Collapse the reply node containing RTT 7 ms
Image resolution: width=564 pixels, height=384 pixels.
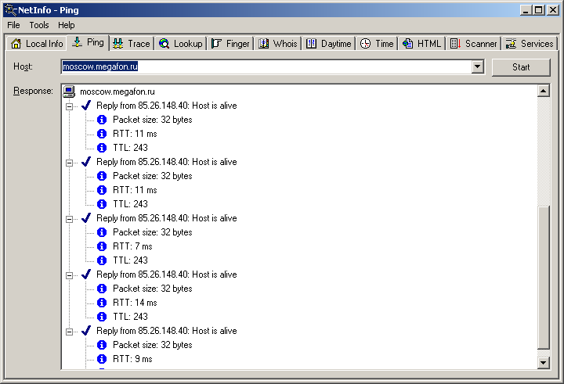pos(70,219)
